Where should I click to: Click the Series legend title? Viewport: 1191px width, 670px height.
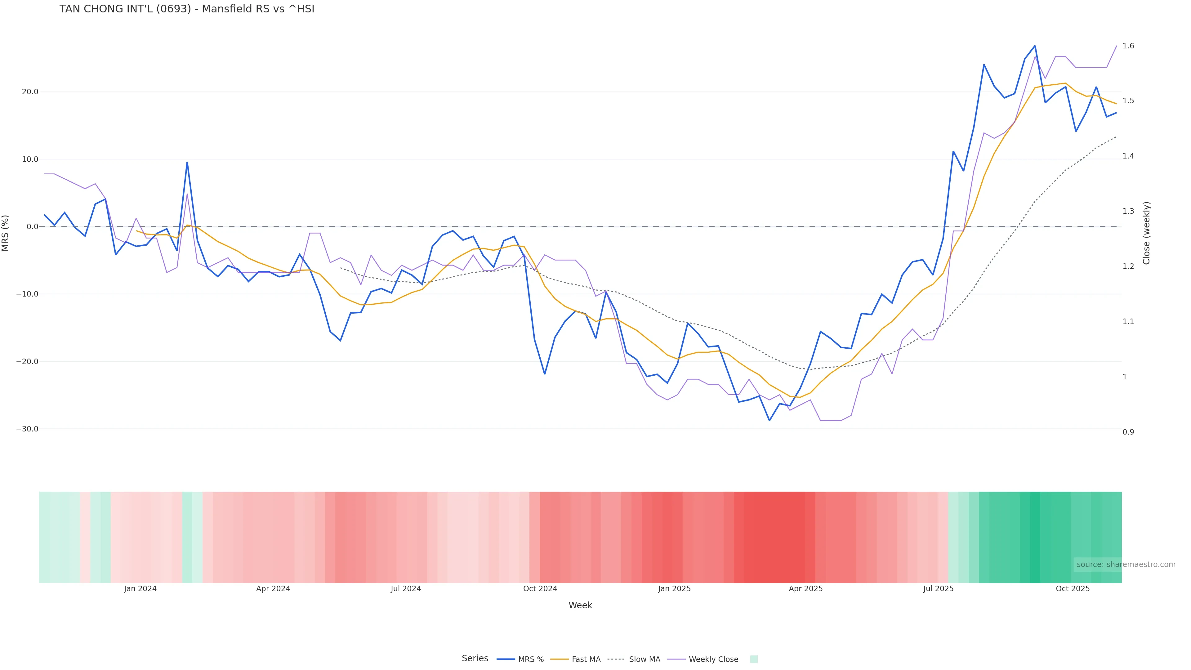pos(475,659)
